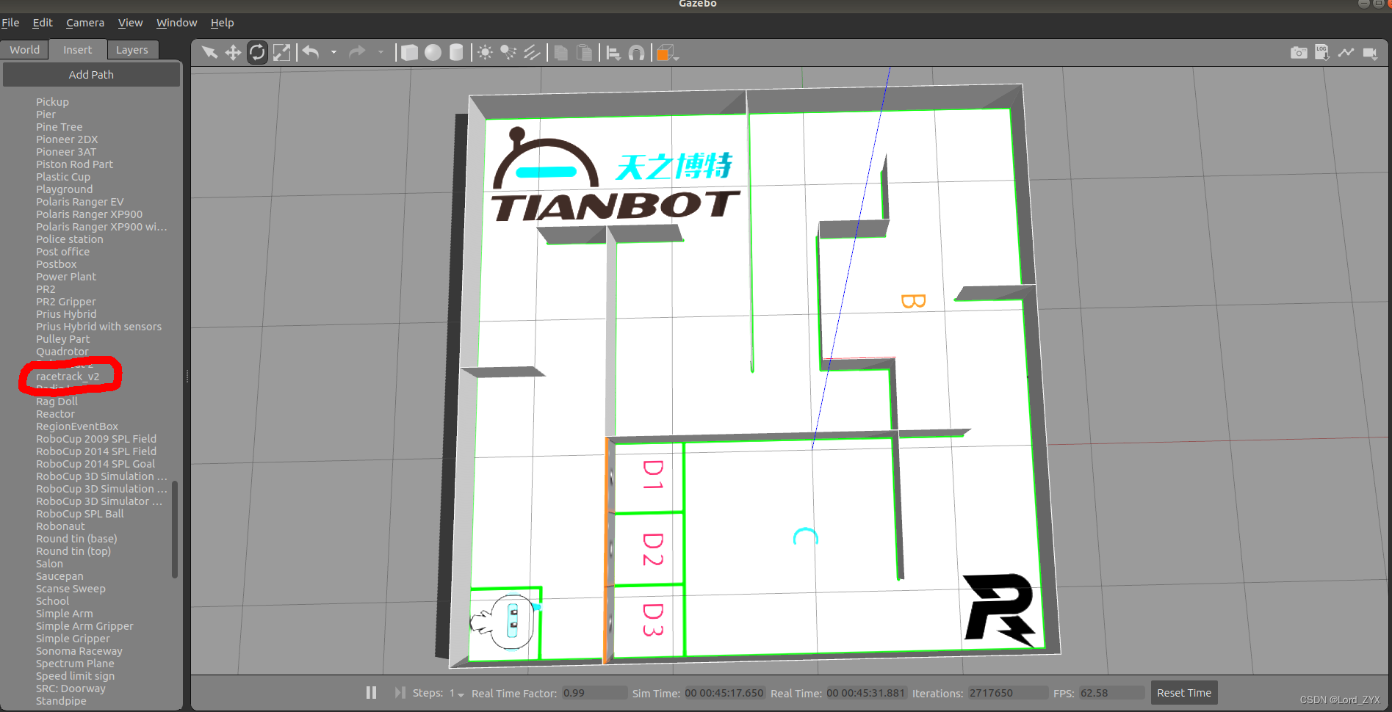The image size is (1392, 712).
Task: Switch to the Insert tab
Action: tap(78, 49)
